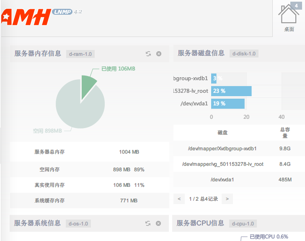This screenshot has width=305, height=241.
Task: Go to previous disk records page
Action: [x=179, y=199]
